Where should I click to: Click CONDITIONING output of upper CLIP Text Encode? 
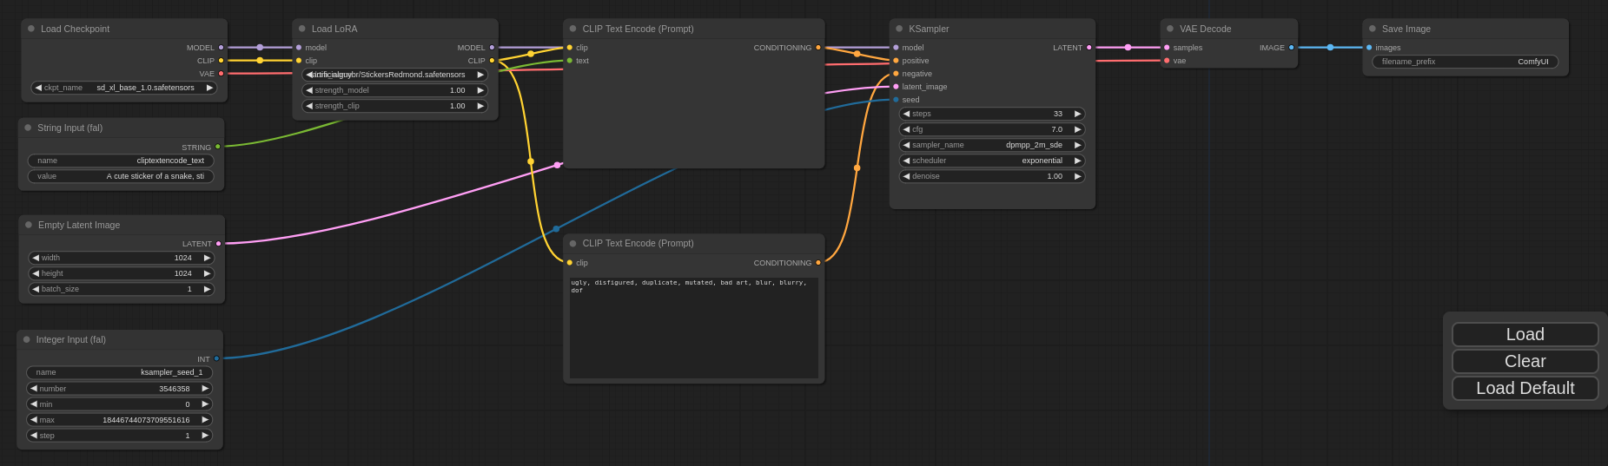pos(818,48)
